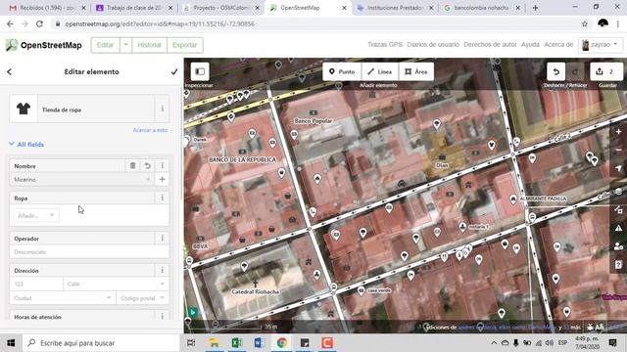Click the house number 123 field
This screenshot has width=627, height=352.
pos(36,284)
